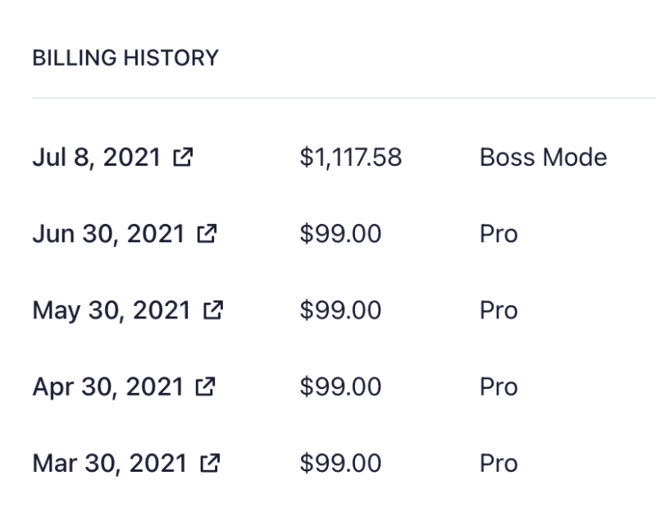
Task: Click the Jul 8, 2021 date link
Action: coord(97,158)
